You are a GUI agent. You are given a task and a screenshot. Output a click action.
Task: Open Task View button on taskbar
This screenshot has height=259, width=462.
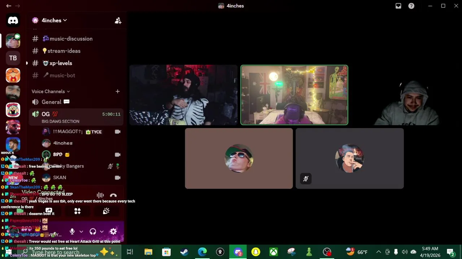(130, 252)
